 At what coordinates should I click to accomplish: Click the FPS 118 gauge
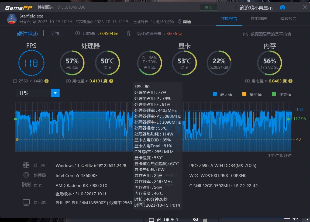click(31, 63)
